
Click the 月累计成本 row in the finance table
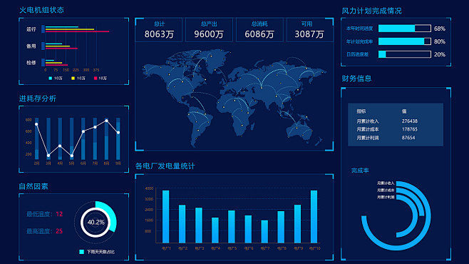pyautogui.click(x=396, y=129)
